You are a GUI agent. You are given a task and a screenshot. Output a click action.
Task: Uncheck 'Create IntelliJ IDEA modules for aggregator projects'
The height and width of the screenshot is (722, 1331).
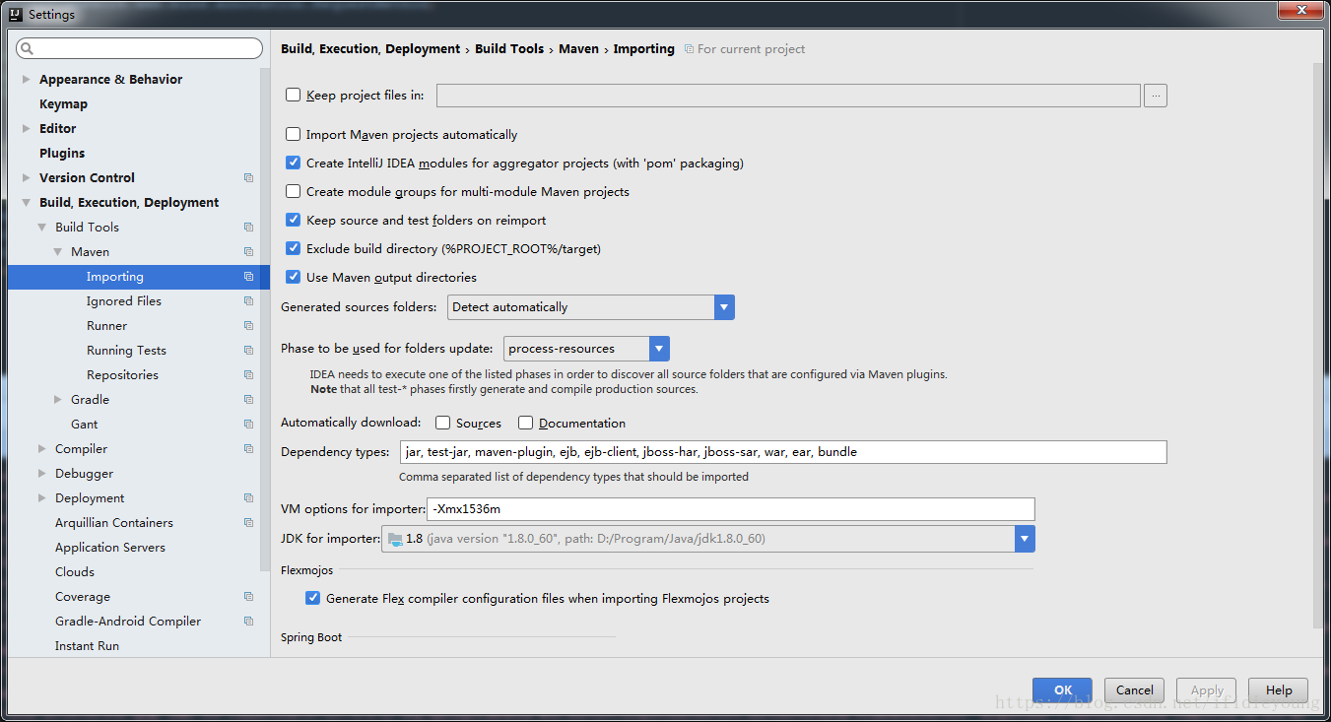tap(293, 163)
